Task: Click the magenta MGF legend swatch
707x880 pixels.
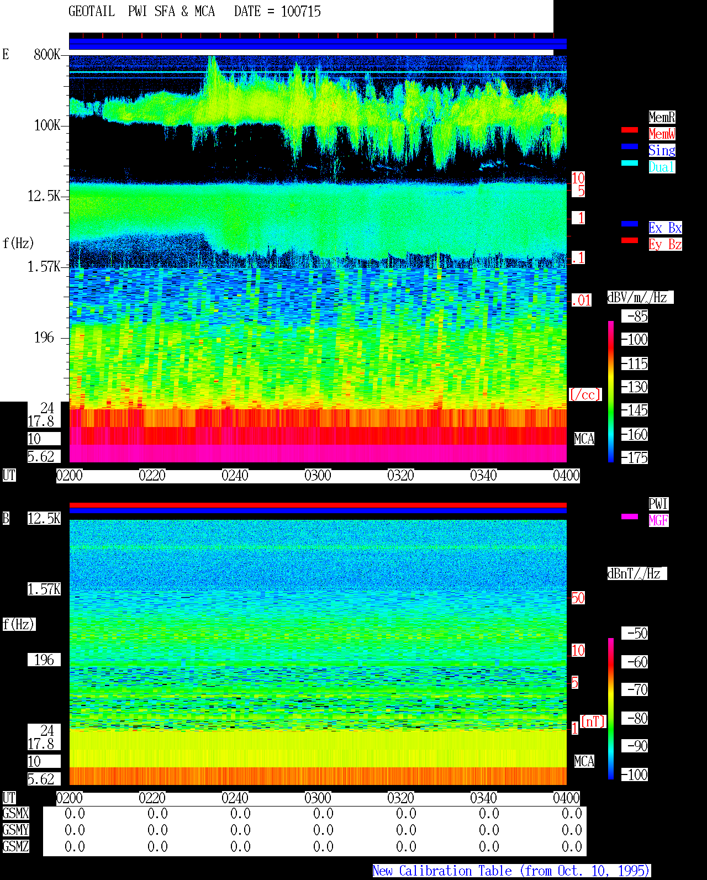Action: click(630, 517)
